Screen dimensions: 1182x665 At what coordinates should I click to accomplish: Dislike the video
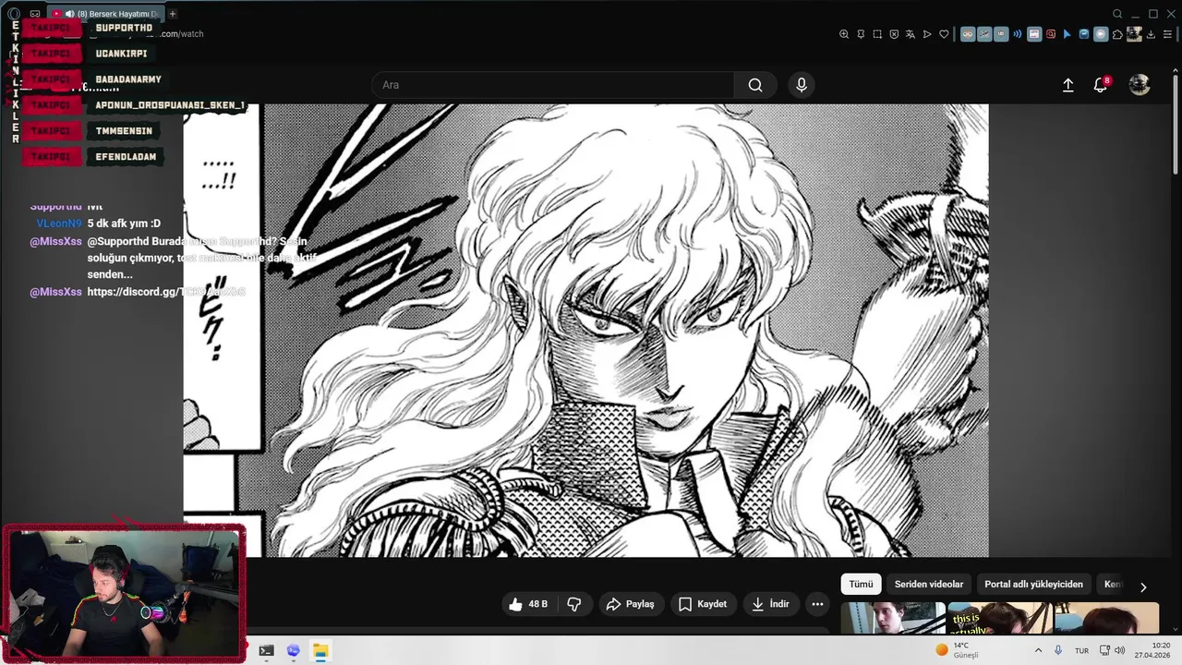click(x=574, y=604)
